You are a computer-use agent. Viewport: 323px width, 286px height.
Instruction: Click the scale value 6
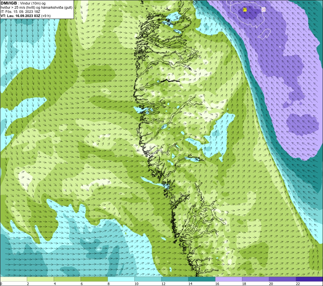tap(82, 284)
